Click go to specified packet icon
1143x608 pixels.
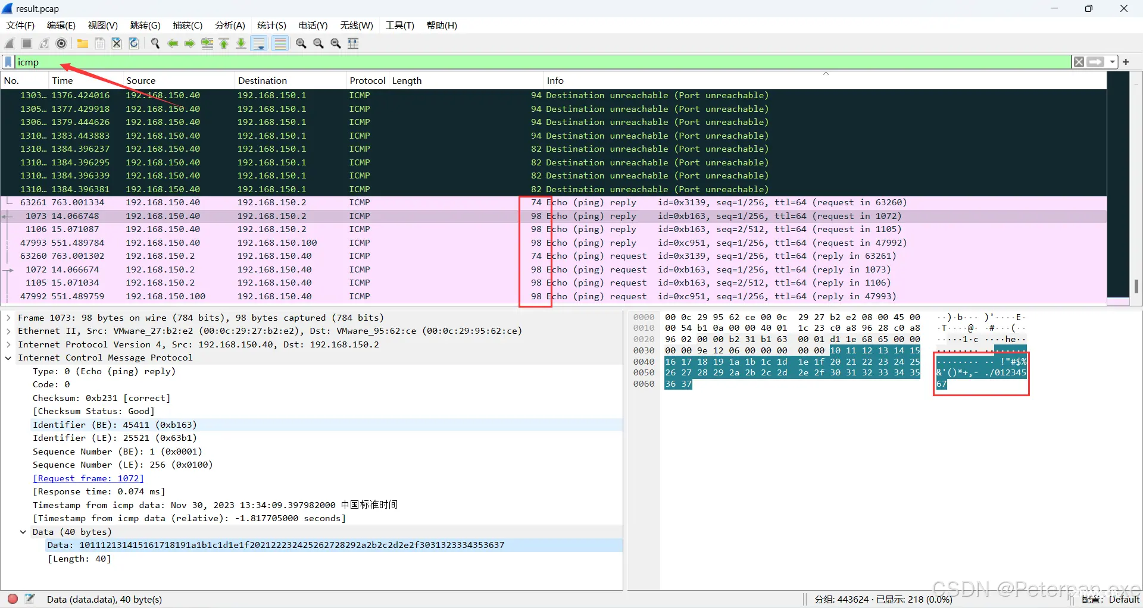[x=207, y=43]
